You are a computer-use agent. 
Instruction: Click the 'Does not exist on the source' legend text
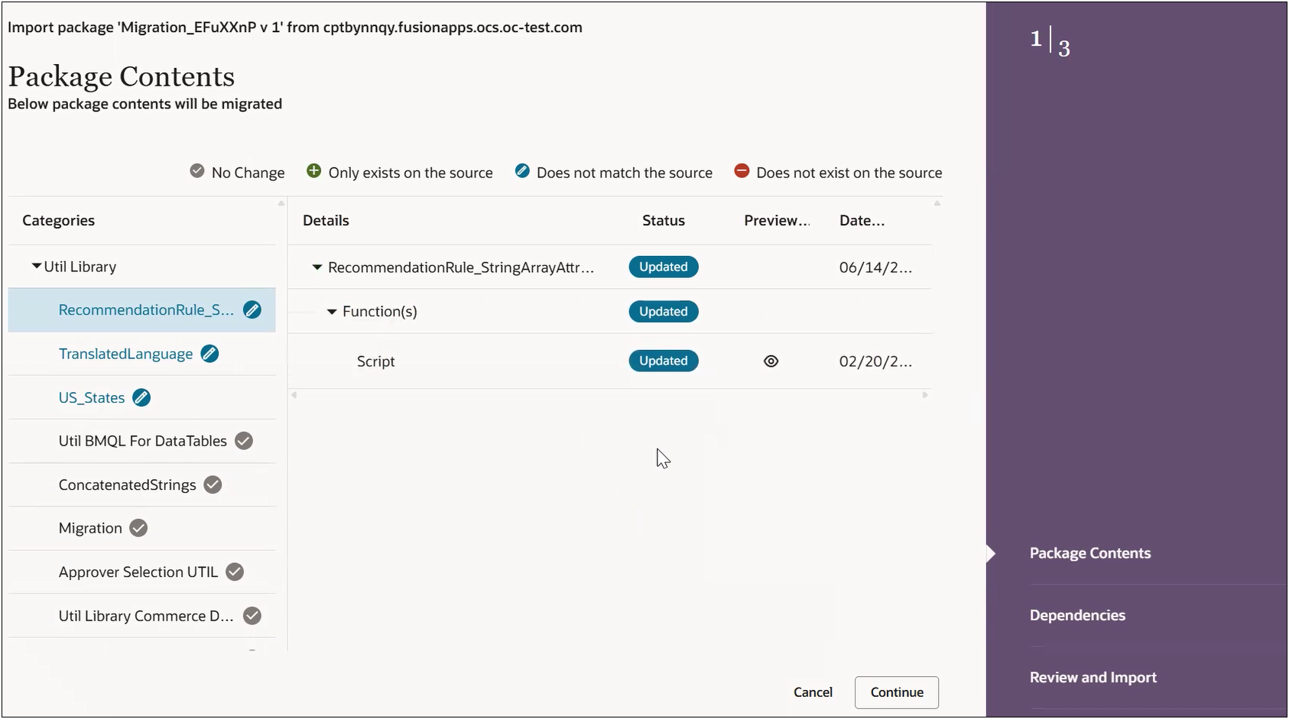click(849, 173)
